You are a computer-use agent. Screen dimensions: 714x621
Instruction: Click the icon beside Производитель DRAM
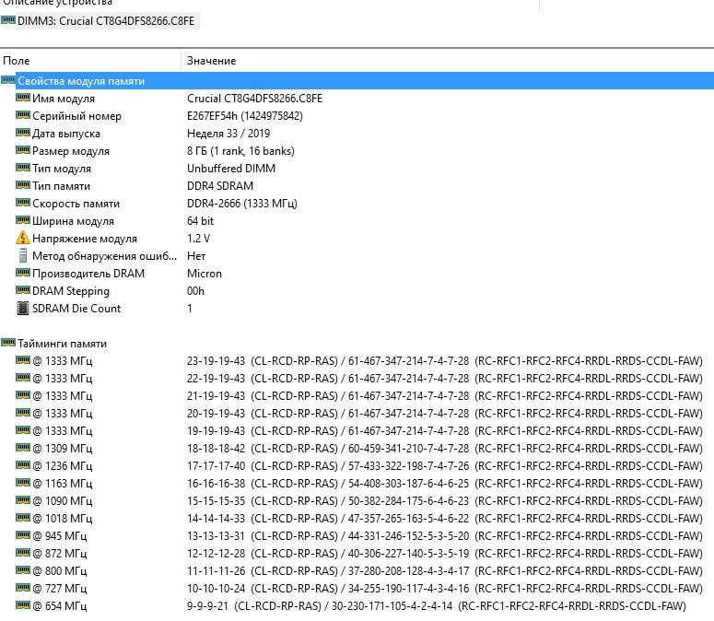pyautogui.click(x=23, y=273)
